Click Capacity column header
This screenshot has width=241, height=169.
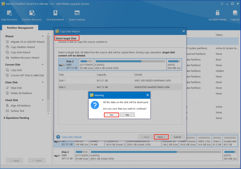click(115, 75)
